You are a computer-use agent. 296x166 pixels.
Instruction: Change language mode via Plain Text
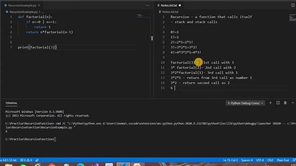tap(283, 160)
